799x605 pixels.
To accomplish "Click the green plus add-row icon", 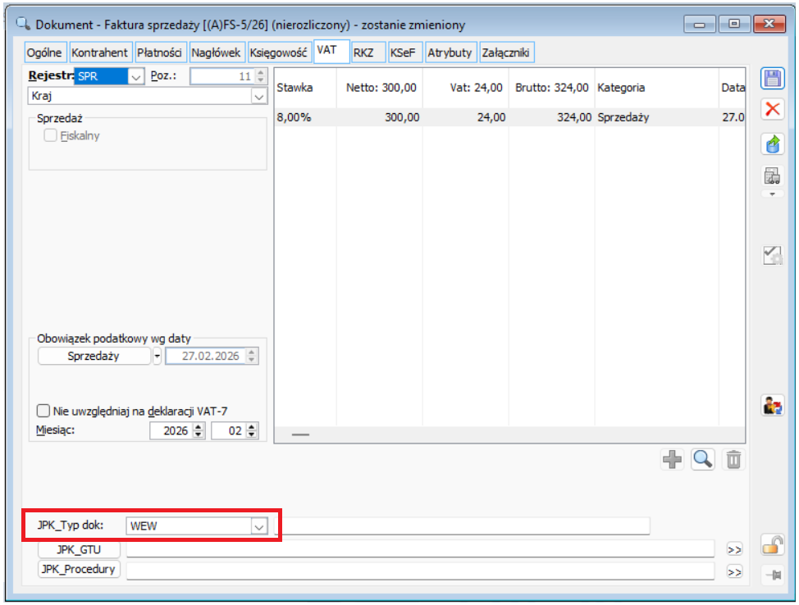I will pyautogui.click(x=672, y=460).
